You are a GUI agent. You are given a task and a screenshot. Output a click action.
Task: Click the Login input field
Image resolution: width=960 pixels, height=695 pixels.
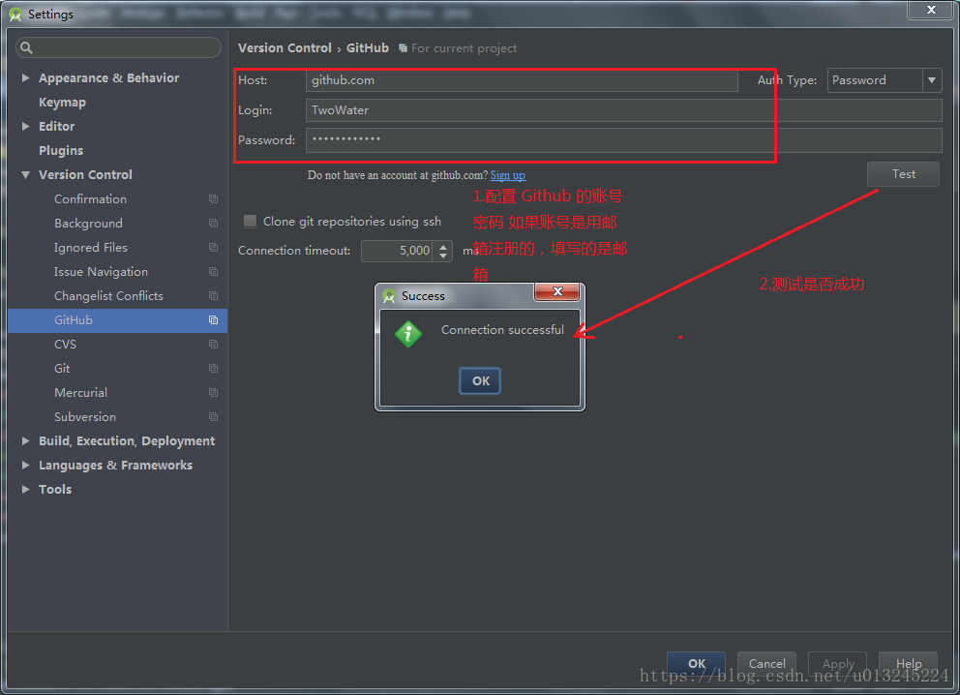(624, 110)
